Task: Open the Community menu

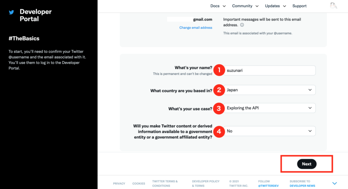Action: (x=245, y=6)
